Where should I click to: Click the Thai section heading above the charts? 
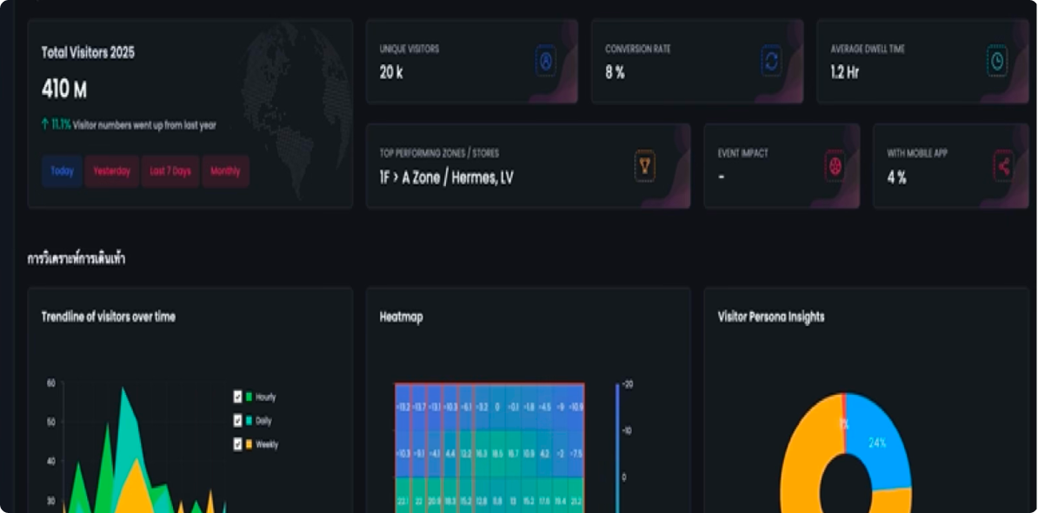click(77, 259)
